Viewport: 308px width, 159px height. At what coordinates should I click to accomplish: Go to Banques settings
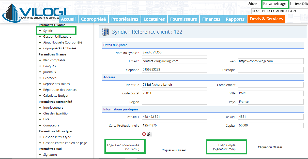[x=49, y=66]
